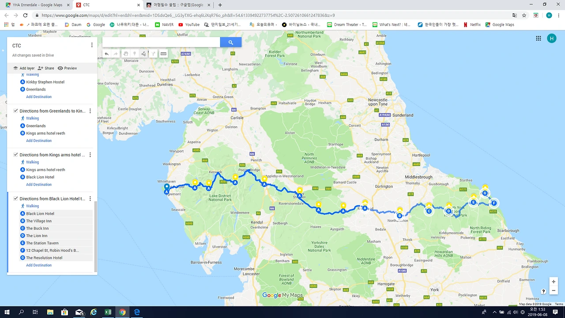This screenshot has width=565, height=318.
Task: Select the hand pan tool
Action: point(126,54)
